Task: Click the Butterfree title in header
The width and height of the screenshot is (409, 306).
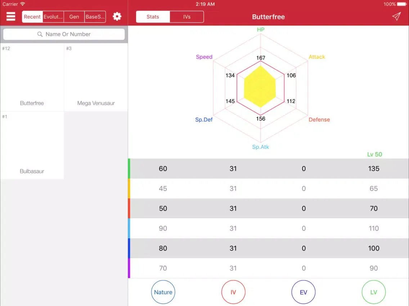Action: pyautogui.click(x=269, y=17)
